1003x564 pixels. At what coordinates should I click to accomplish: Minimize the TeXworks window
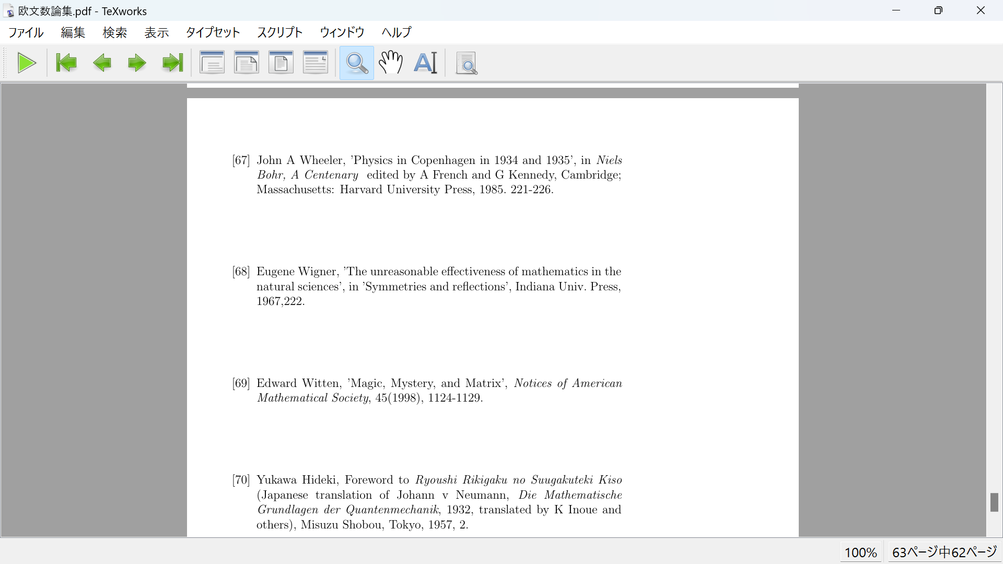coord(896,10)
